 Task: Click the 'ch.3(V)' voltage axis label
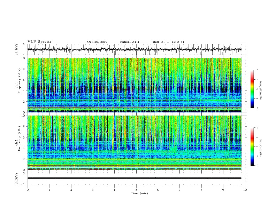17,179
